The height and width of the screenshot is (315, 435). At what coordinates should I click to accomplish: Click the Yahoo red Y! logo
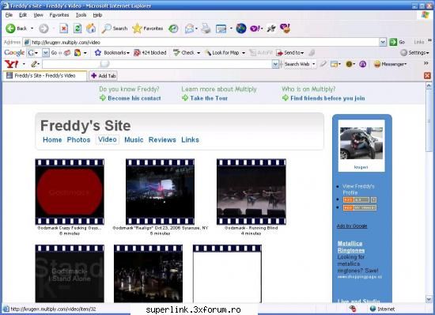click(12, 64)
